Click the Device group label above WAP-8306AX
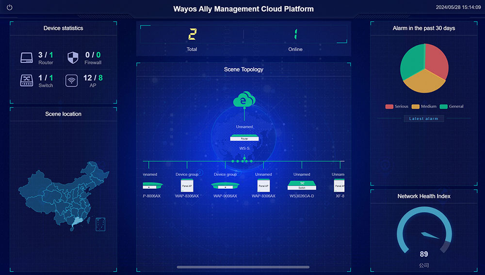The image size is (485, 275). (x=187, y=174)
